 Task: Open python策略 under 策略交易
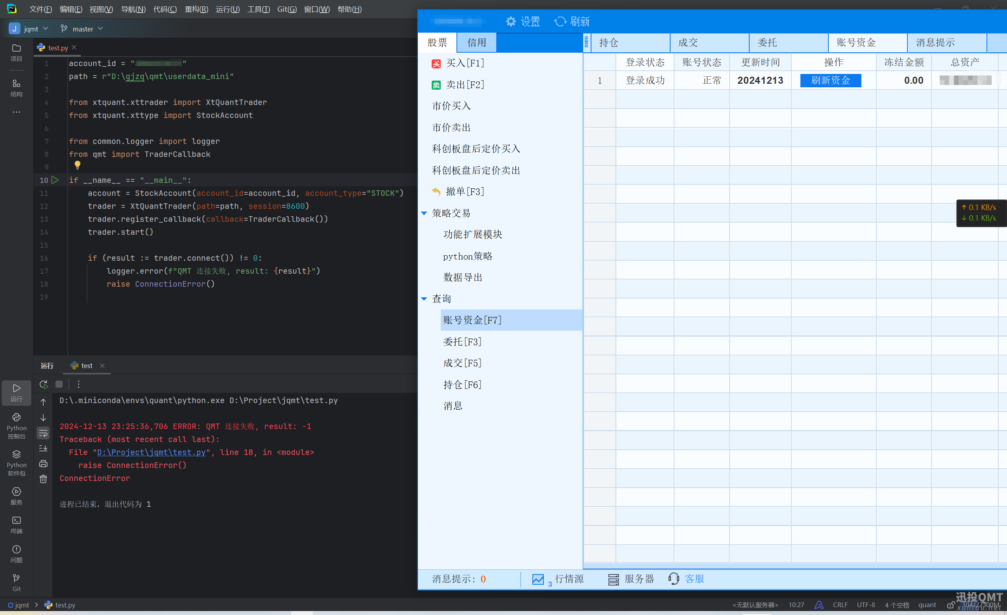[467, 256]
